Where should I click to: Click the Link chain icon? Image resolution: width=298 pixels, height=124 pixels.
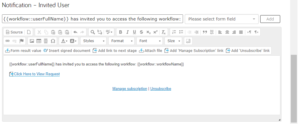click(x=8, y=41)
